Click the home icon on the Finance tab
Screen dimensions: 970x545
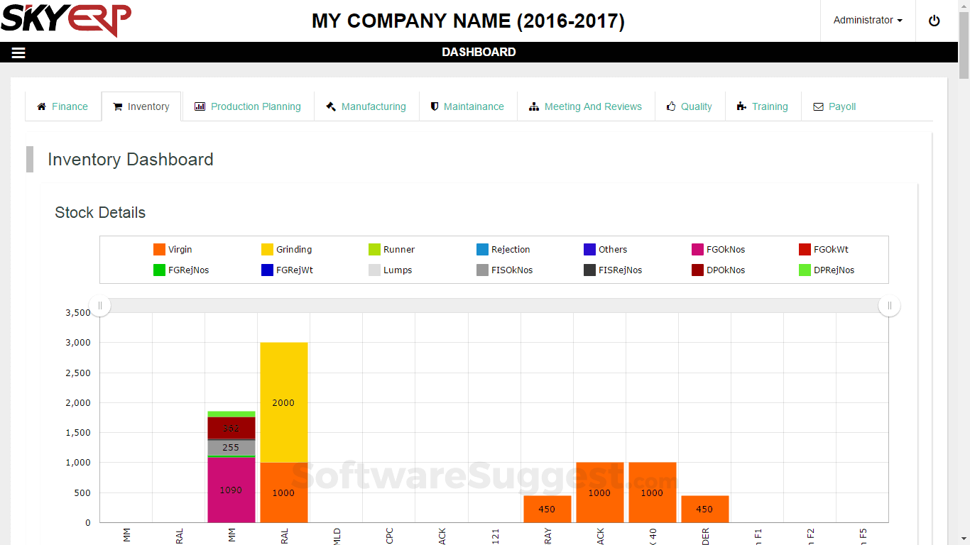(41, 106)
